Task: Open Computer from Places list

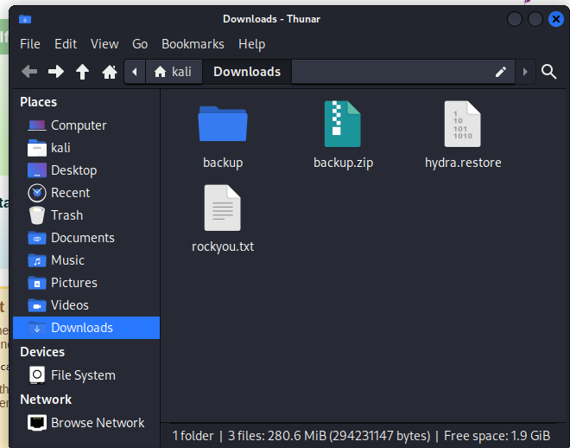Action: 86,125
